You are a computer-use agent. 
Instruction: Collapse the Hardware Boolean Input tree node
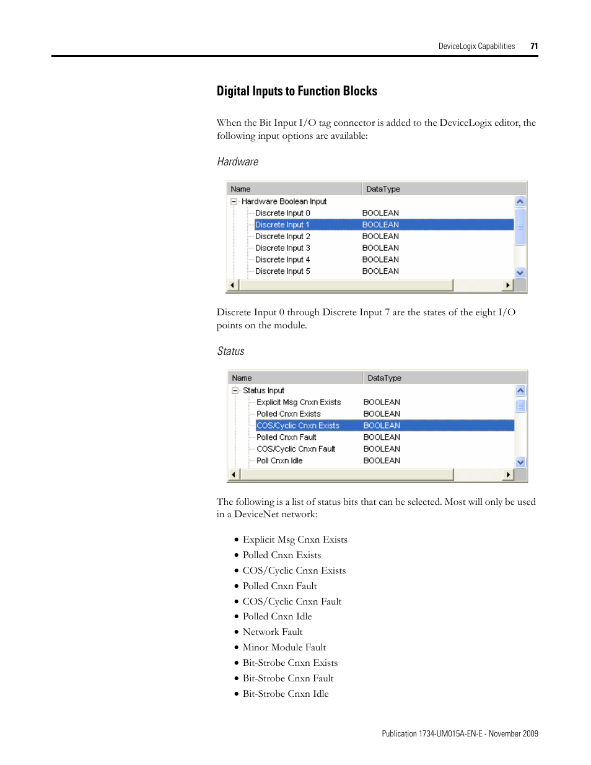[x=234, y=201]
